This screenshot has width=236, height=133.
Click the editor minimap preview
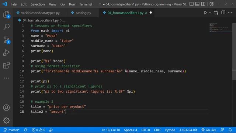point(221,27)
